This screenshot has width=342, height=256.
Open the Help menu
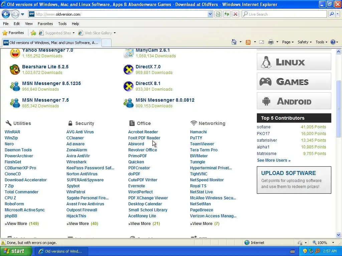tap(75, 24)
